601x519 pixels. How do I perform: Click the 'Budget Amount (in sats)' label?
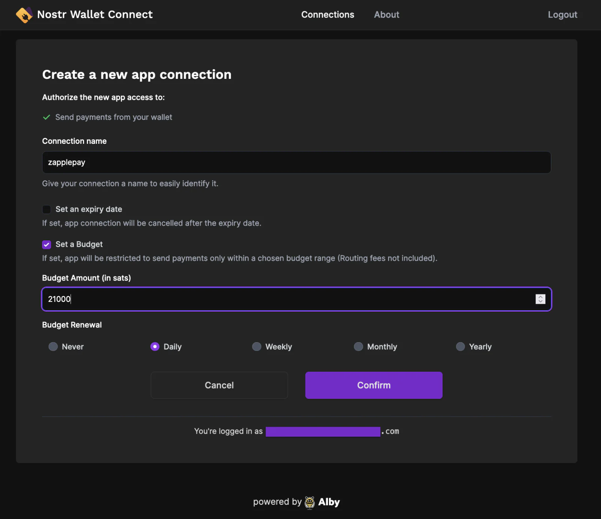pyautogui.click(x=86, y=278)
